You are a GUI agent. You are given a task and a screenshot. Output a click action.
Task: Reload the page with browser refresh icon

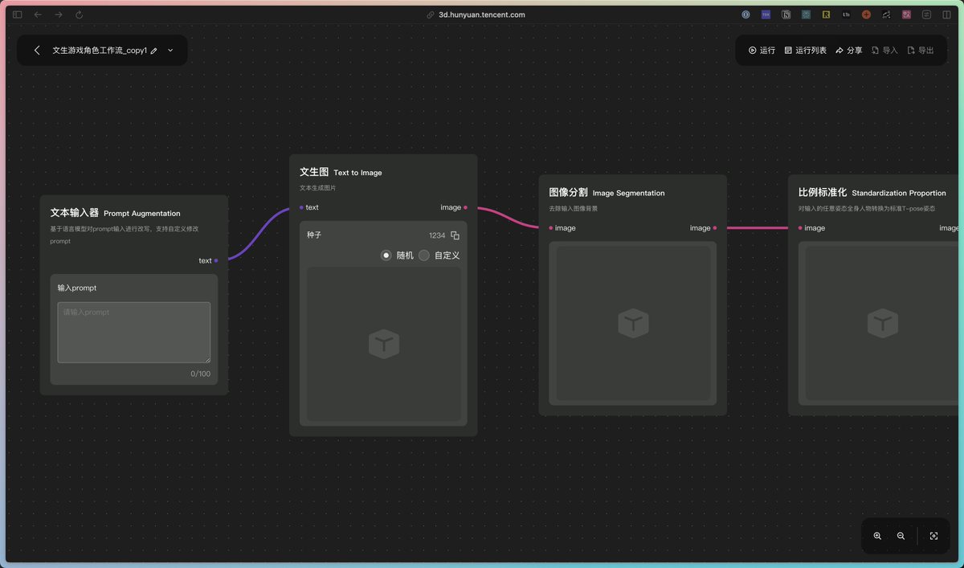point(79,14)
